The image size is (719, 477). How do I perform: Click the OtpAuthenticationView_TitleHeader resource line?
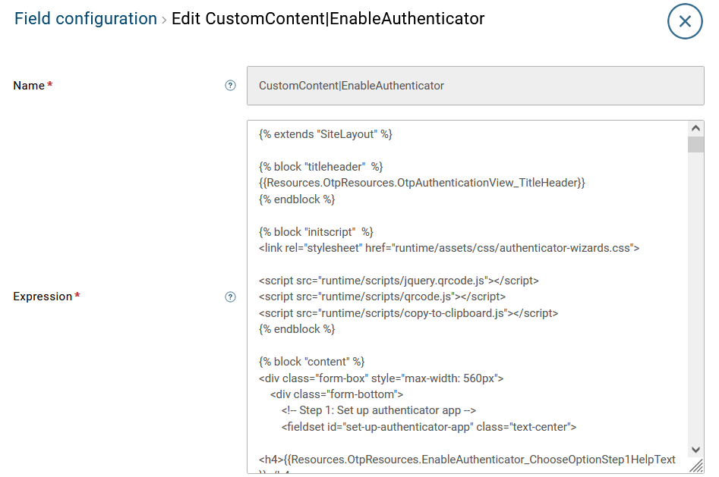[421, 183]
